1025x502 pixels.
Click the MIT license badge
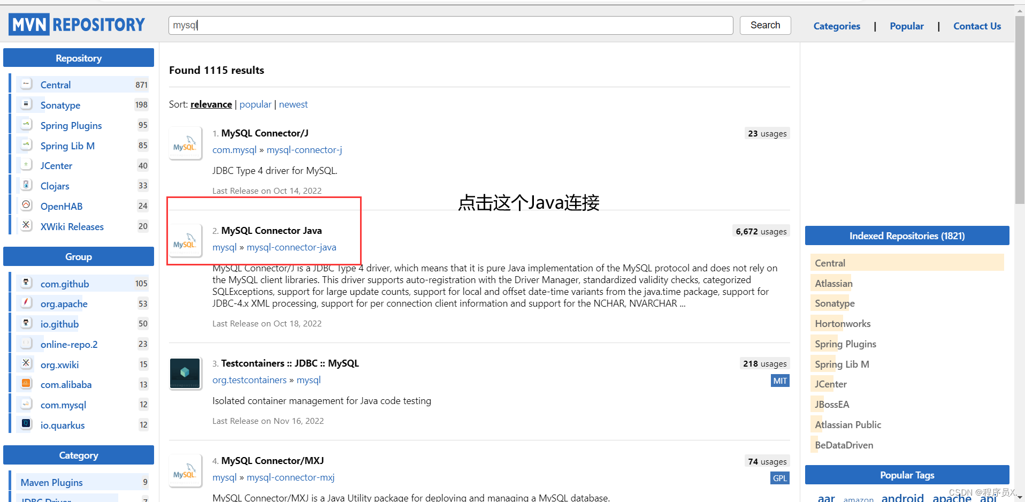pos(780,381)
